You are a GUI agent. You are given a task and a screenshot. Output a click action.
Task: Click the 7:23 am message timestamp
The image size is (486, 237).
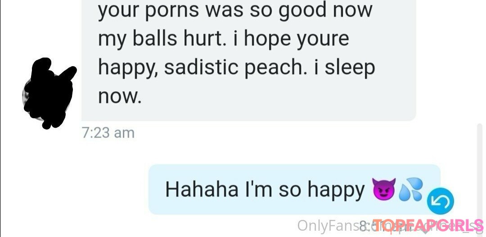(108, 133)
